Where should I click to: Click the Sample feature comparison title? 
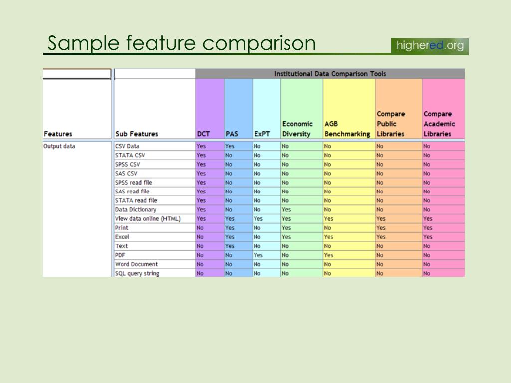pyautogui.click(x=182, y=43)
